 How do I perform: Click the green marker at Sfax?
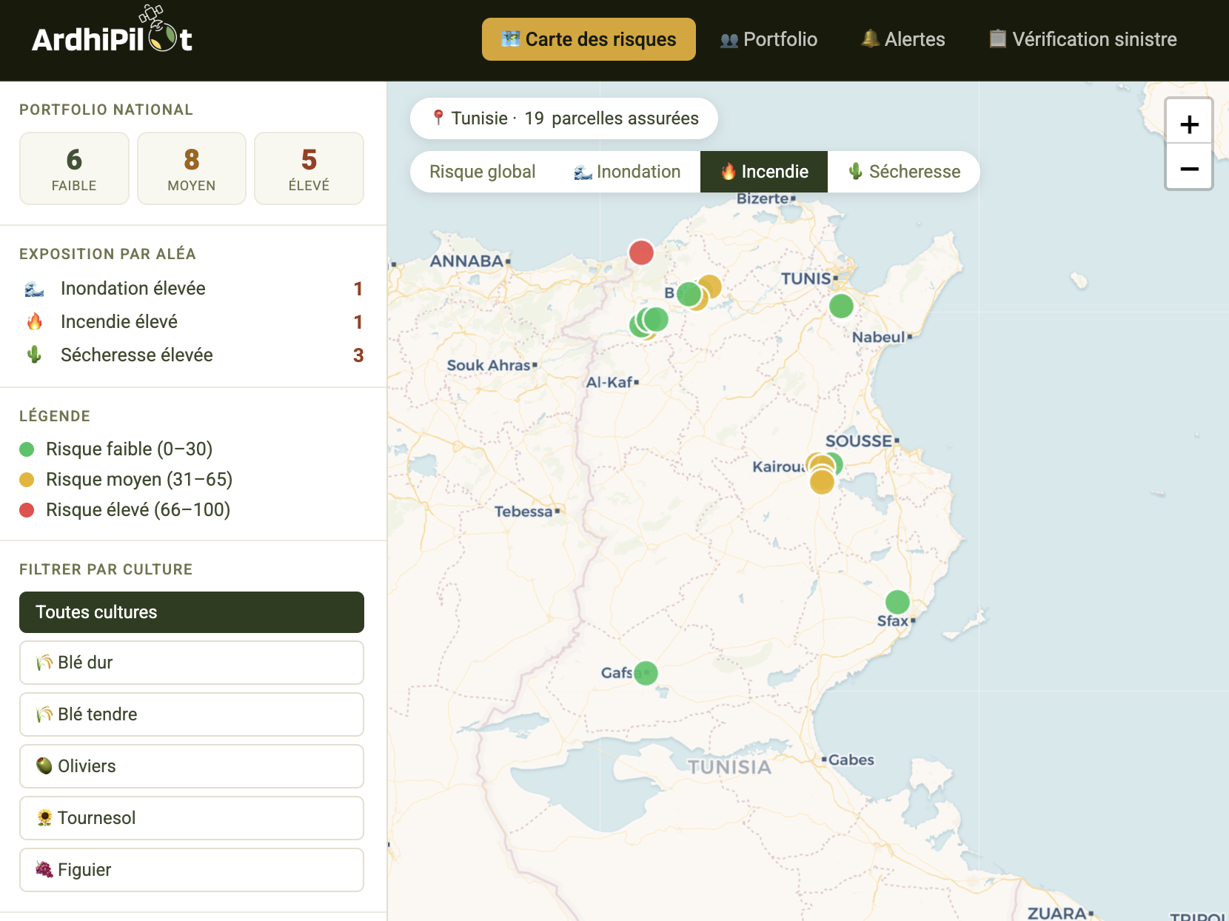[x=897, y=602]
